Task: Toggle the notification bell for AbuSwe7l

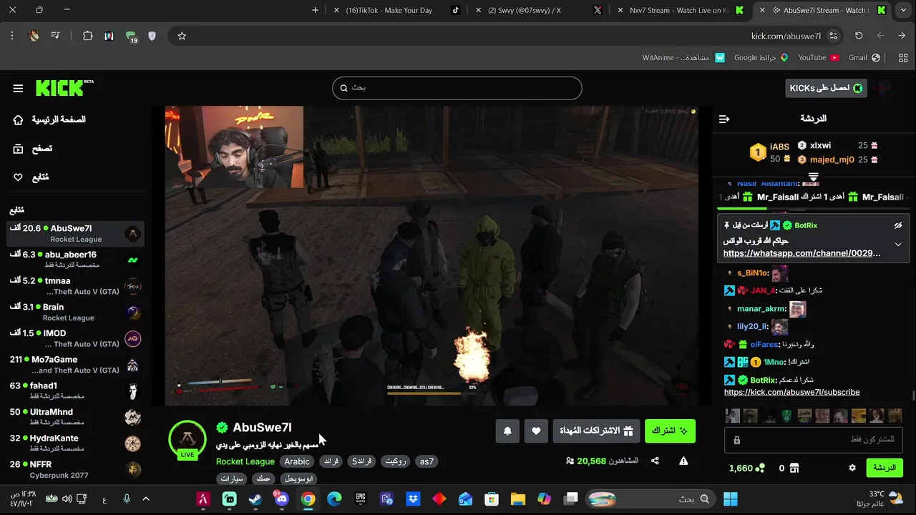Action: pyautogui.click(x=507, y=431)
